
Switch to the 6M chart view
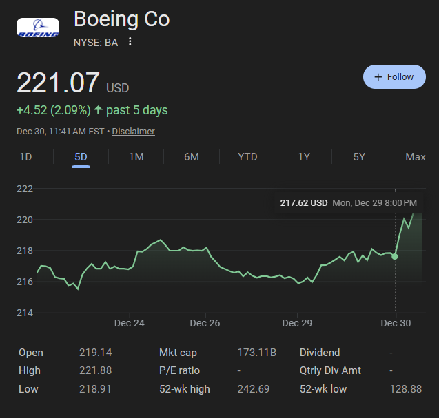(x=191, y=157)
